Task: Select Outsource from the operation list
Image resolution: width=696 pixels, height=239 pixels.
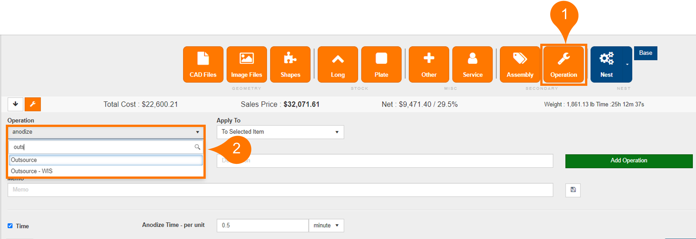Action: tap(106, 160)
